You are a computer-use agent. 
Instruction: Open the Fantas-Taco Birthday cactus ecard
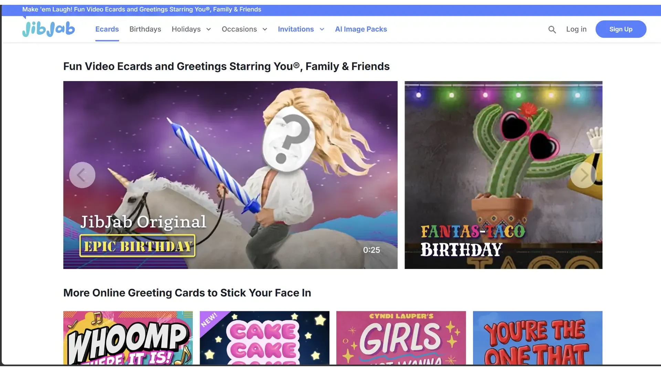[503, 175]
